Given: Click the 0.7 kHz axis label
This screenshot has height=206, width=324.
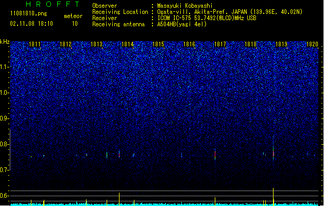Looking at the screenshot, I should tap(5, 170).
